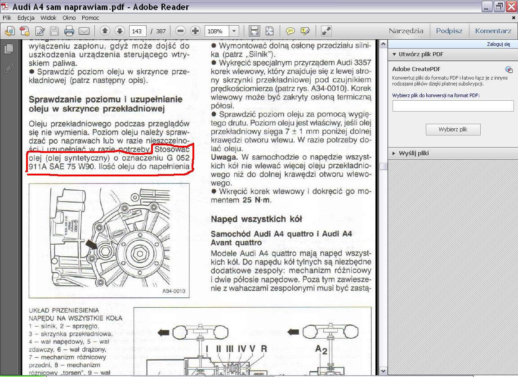Click heading 'Napęd wszystkich kół'
Viewport: 518px width, 377px height.
coord(256,220)
